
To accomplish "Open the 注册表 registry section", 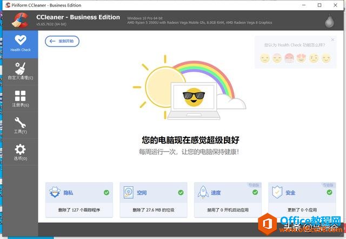I will point(20,99).
